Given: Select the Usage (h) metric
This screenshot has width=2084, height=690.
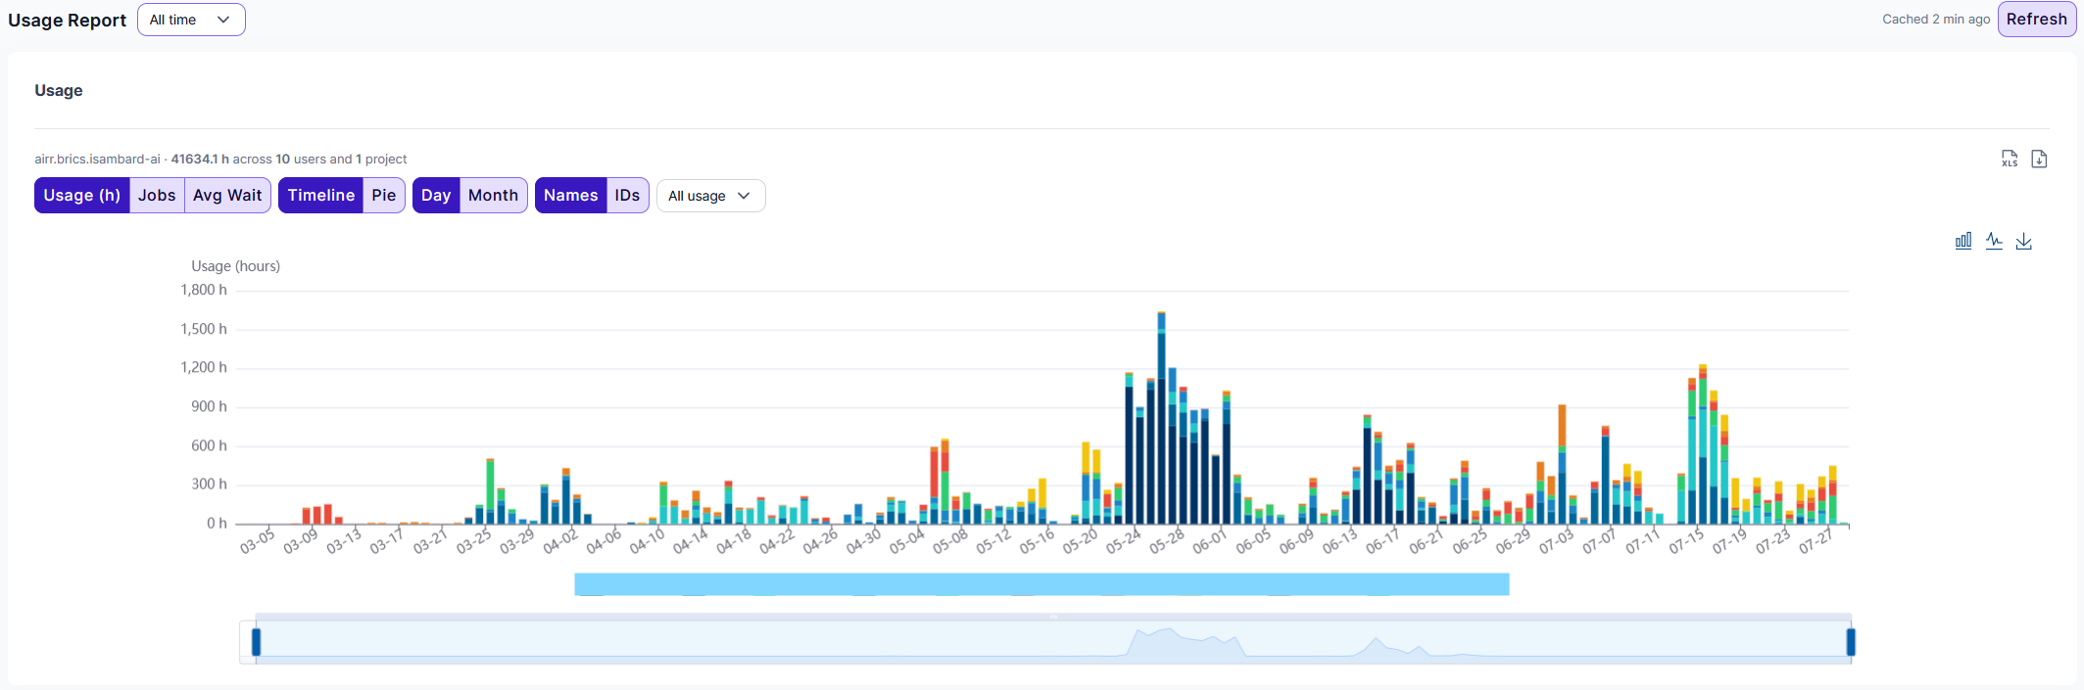Looking at the screenshot, I should pos(82,196).
